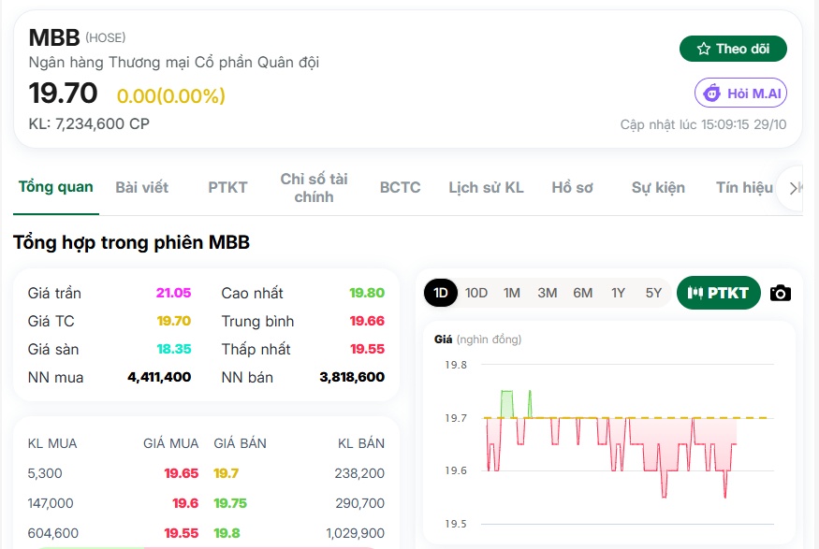Switch to the Hồ sơ tab
This screenshot has height=549, width=819.
pos(573,187)
